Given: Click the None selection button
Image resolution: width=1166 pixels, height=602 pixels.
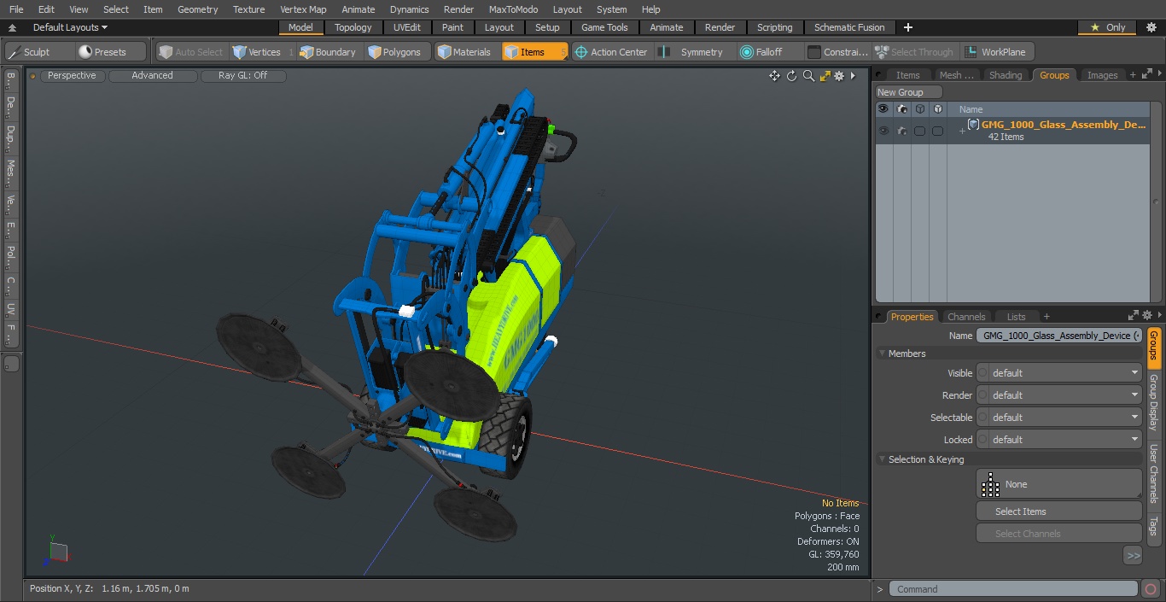Looking at the screenshot, I should click(1058, 484).
